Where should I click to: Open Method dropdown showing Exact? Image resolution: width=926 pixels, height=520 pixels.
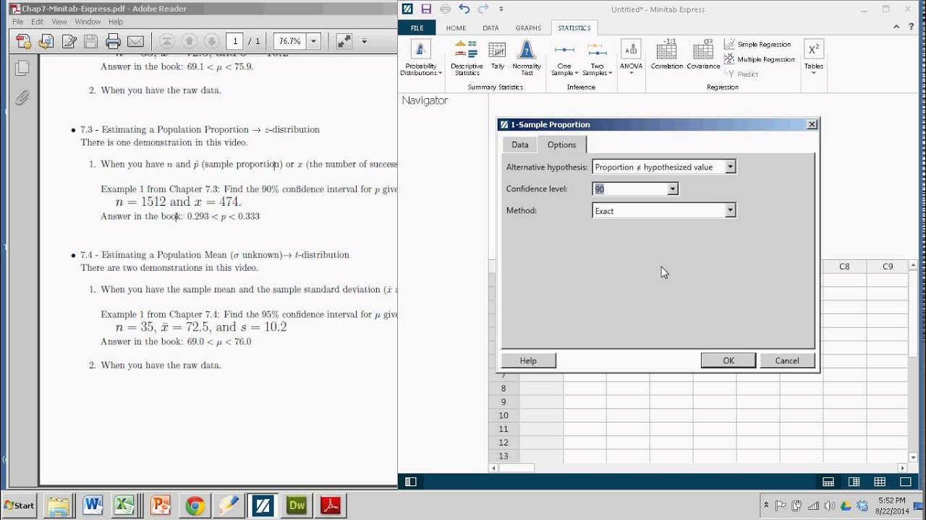point(664,211)
